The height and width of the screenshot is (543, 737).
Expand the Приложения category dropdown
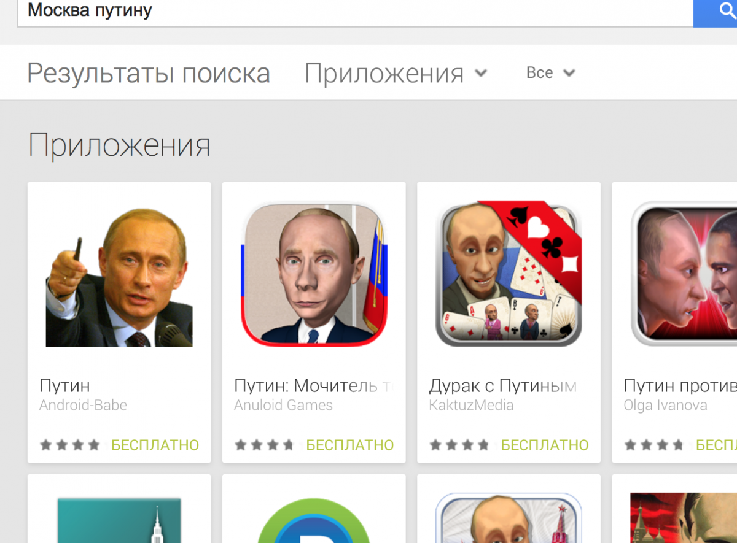[396, 73]
